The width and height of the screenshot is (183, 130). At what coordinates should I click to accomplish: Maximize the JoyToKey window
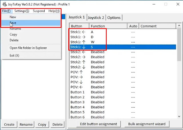(x=166, y=4)
